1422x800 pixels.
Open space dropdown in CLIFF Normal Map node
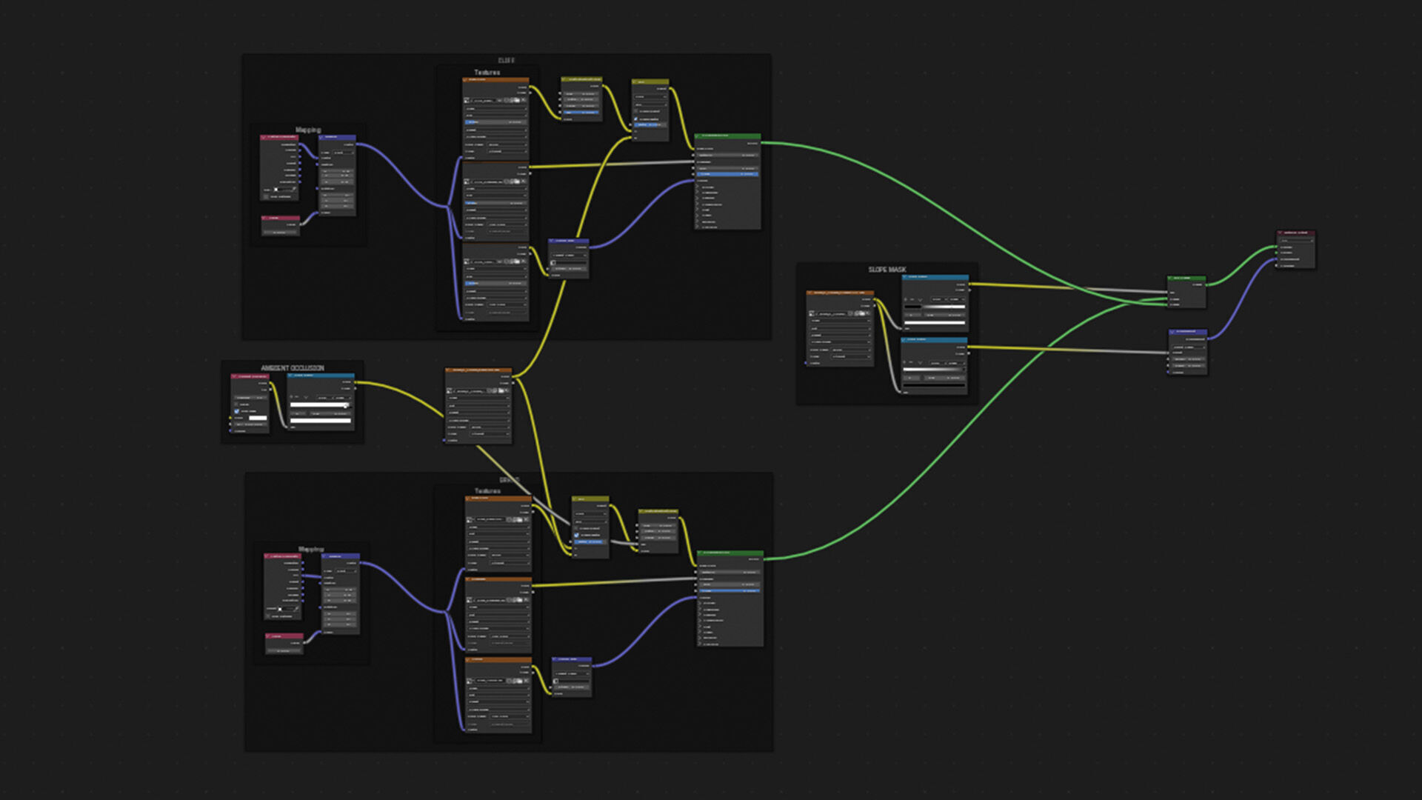[569, 256]
